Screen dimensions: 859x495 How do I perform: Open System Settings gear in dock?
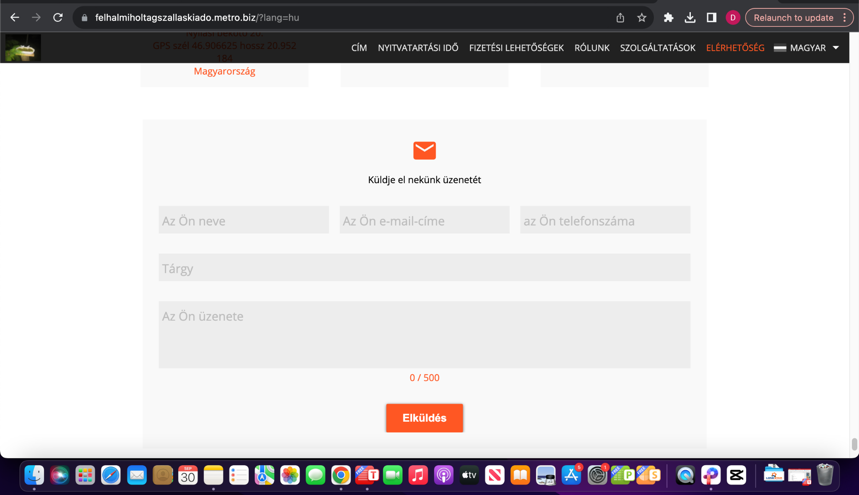pos(597,475)
